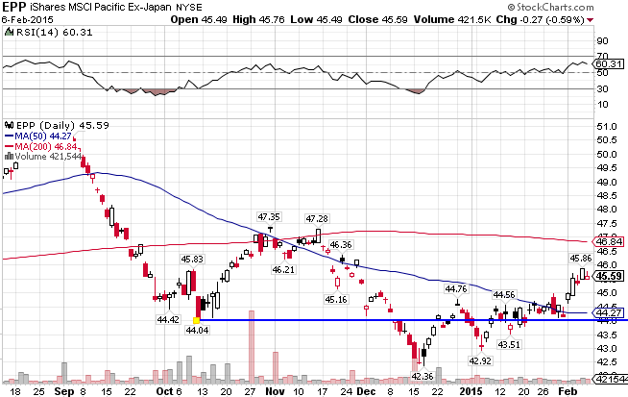Click the RSI(14) indicator icon
This screenshot has width=628, height=397.
[x=9, y=32]
